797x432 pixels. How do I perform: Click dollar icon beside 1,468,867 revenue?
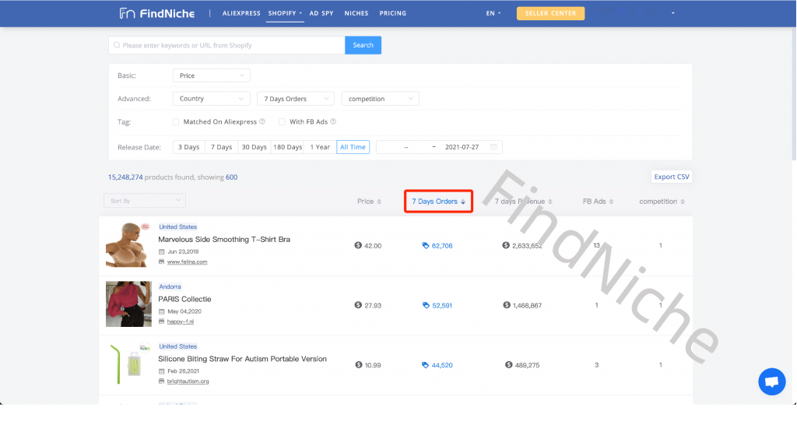(507, 305)
